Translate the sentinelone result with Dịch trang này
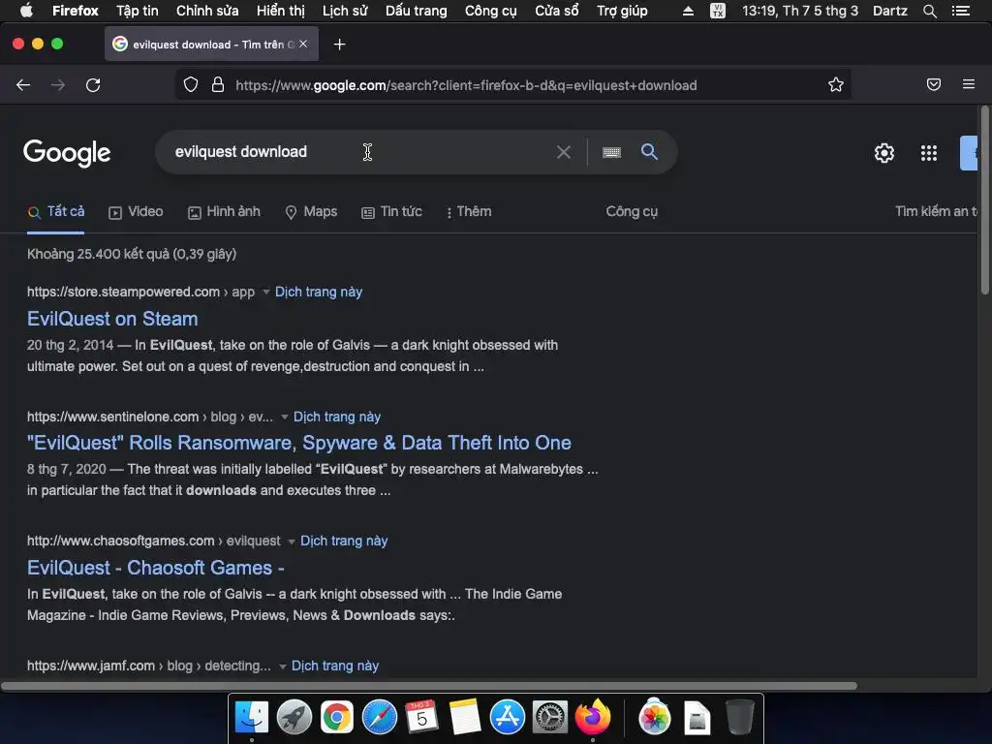 [337, 417]
